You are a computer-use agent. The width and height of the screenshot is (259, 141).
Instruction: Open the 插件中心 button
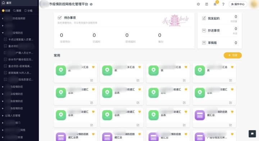point(237,4)
